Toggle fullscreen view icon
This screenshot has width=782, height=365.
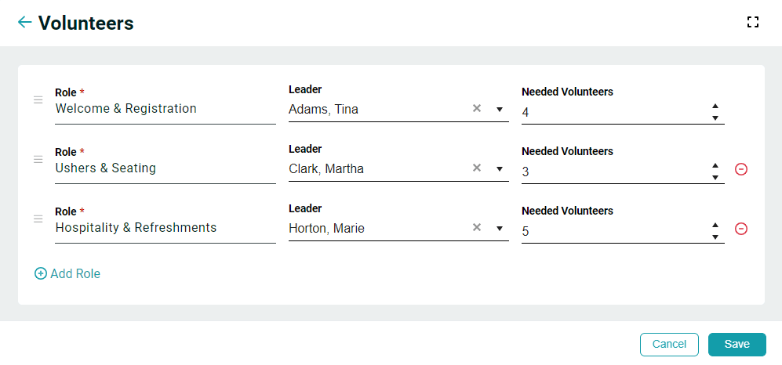tap(752, 22)
